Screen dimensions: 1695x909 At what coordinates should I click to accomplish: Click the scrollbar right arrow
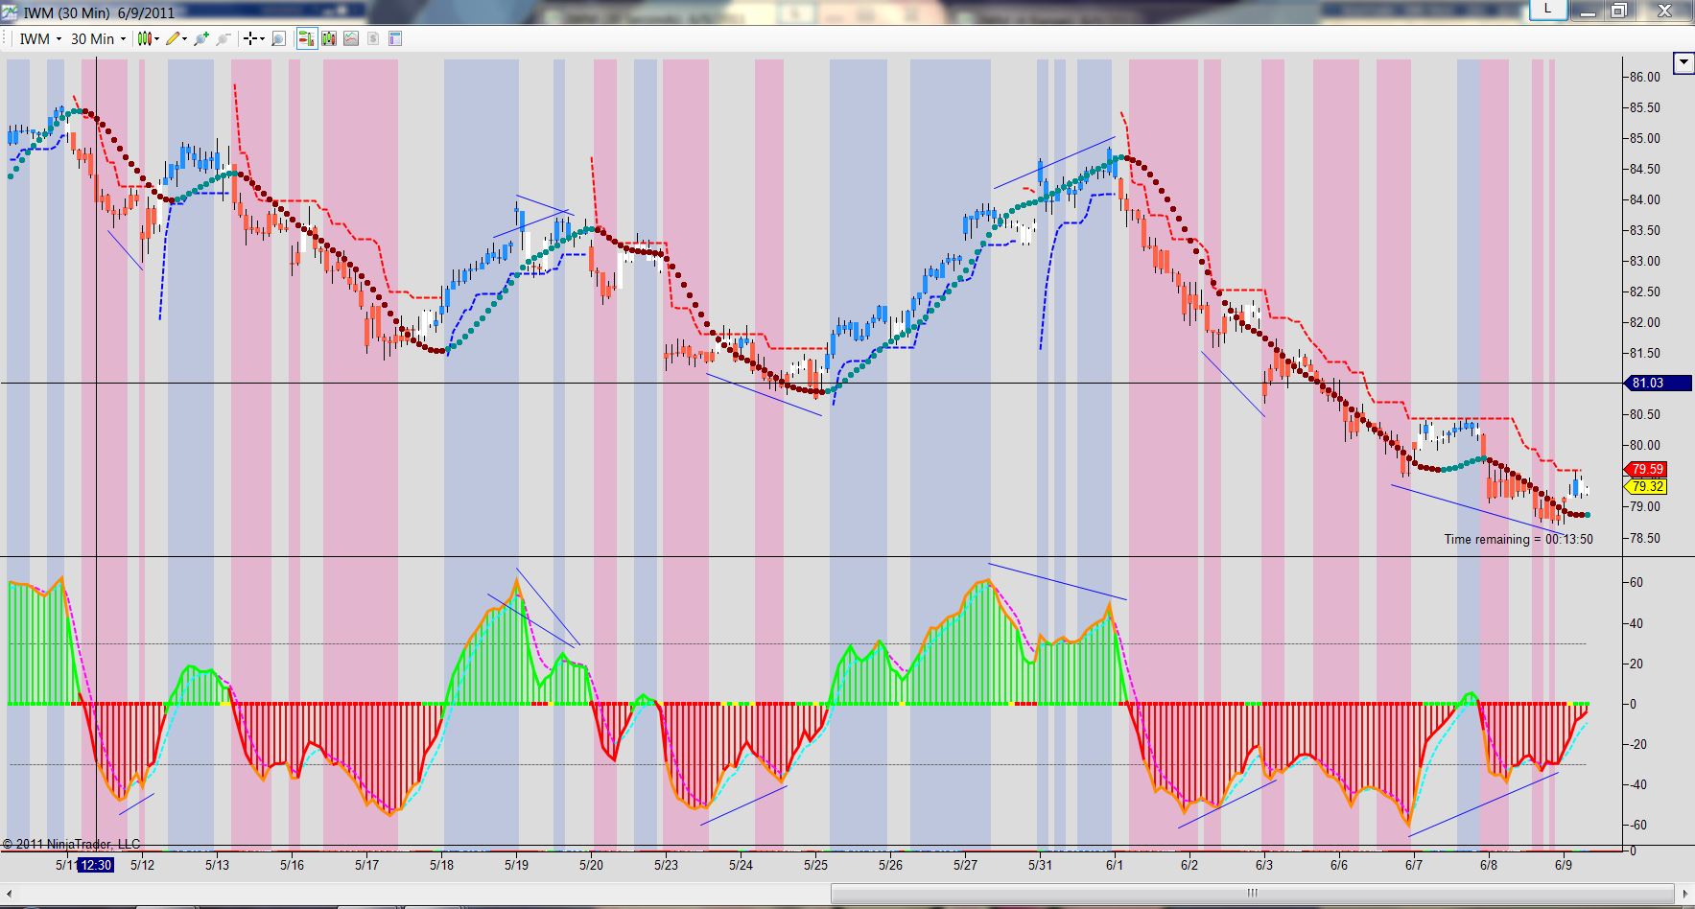click(x=1685, y=894)
